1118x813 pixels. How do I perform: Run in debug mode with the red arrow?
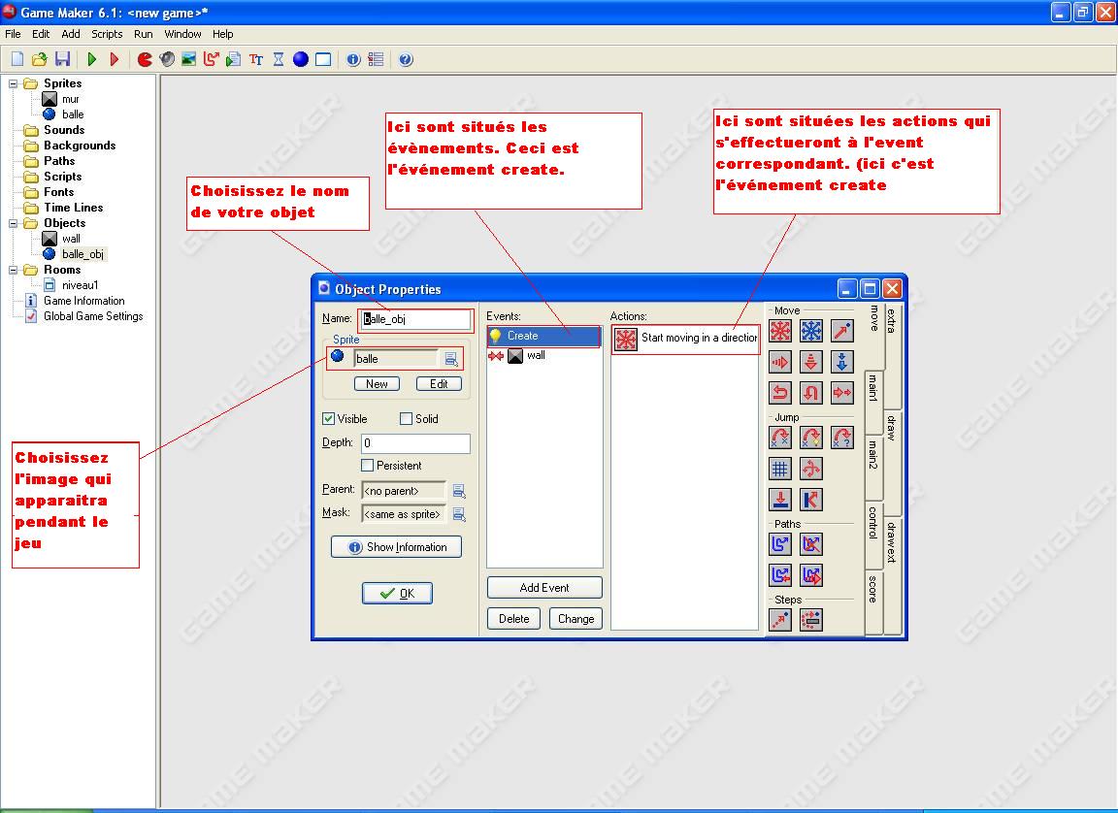click(115, 60)
